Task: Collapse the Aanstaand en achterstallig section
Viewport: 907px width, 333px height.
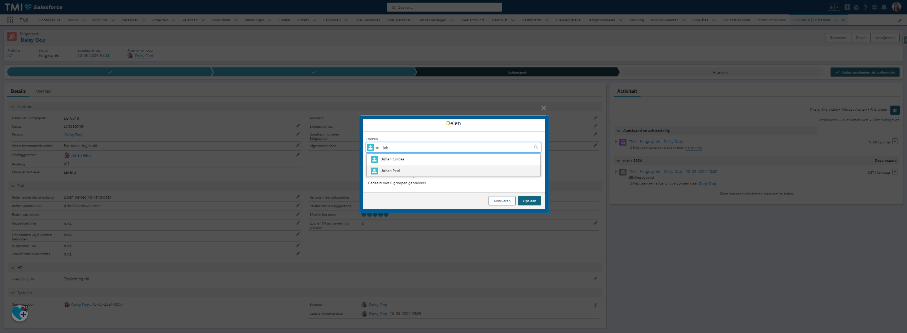Action: pos(619,131)
